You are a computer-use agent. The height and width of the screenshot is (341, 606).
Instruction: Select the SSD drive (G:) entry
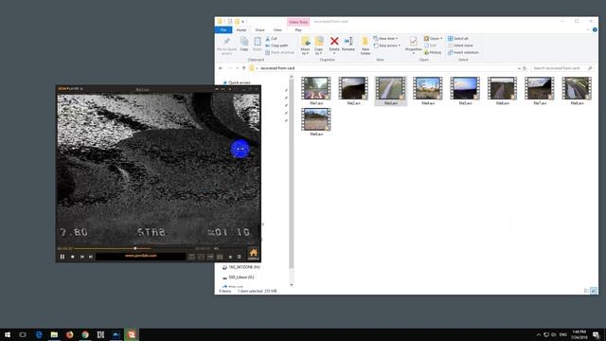238,278
